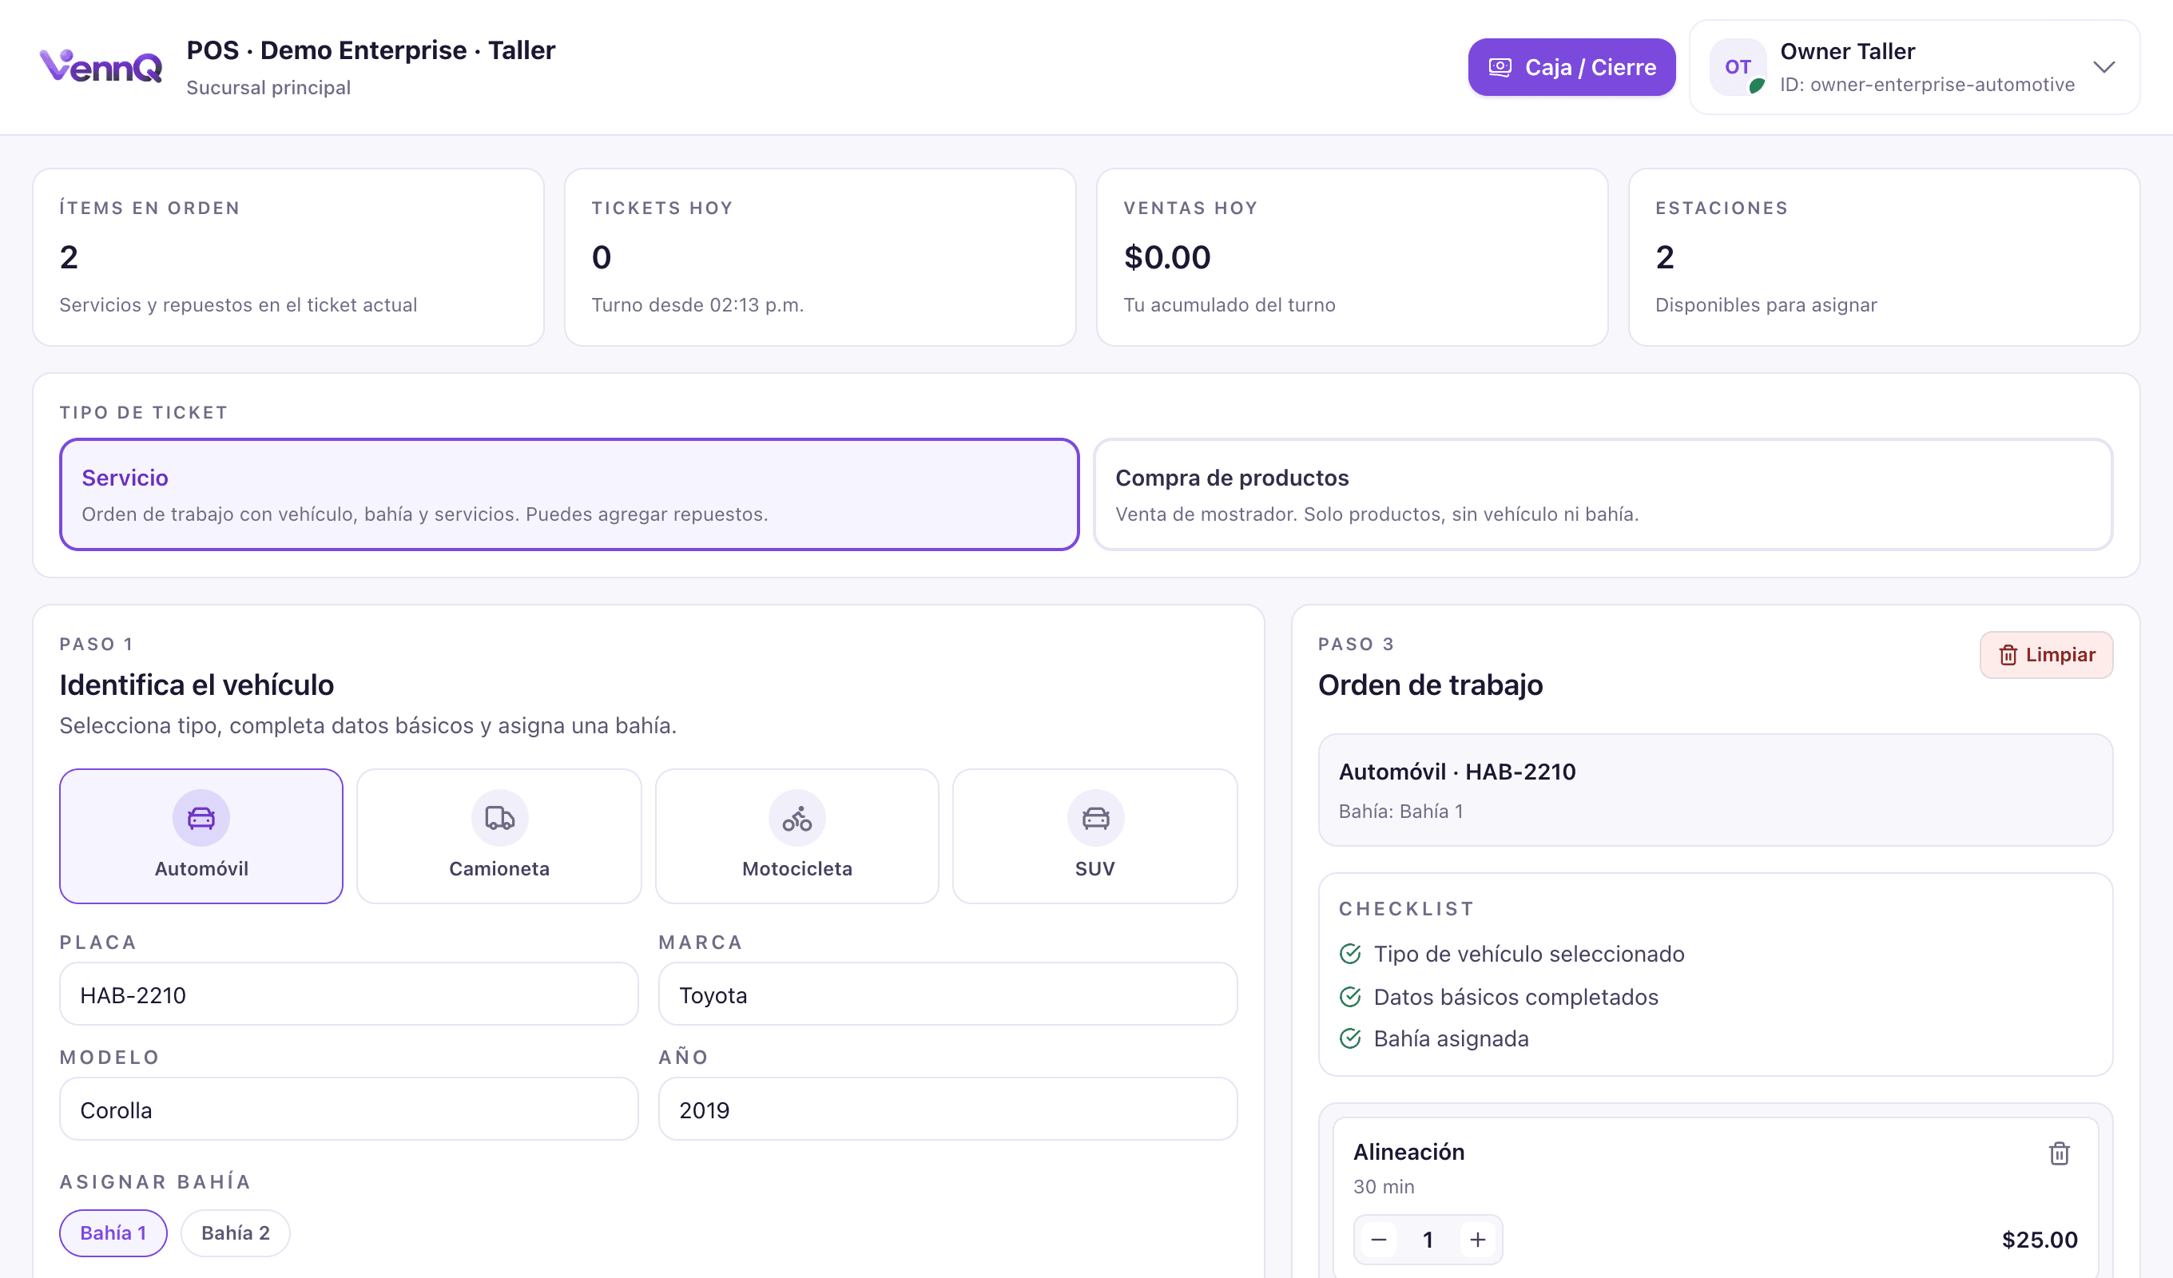The width and height of the screenshot is (2173, 1278).
Task: Click the Año field with 2019
Action: pos(947,1109)
